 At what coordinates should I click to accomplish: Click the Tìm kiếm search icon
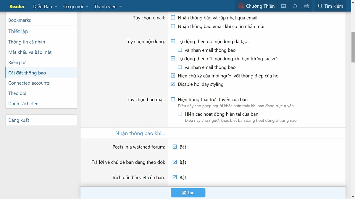pos(320,6)
